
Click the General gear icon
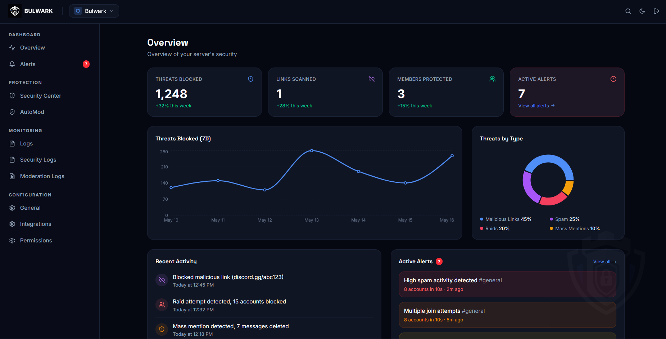coord(12,208)
